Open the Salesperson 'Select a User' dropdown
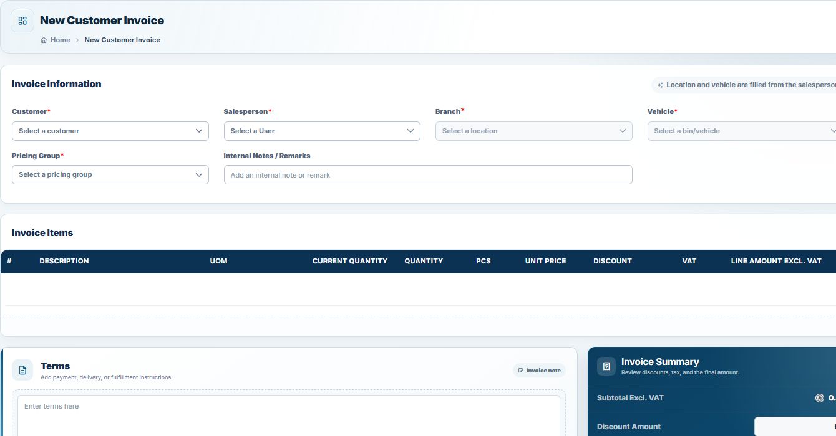The height and width of the screenshot is (436, 836). pyautogui.click(x=322, y=131)
